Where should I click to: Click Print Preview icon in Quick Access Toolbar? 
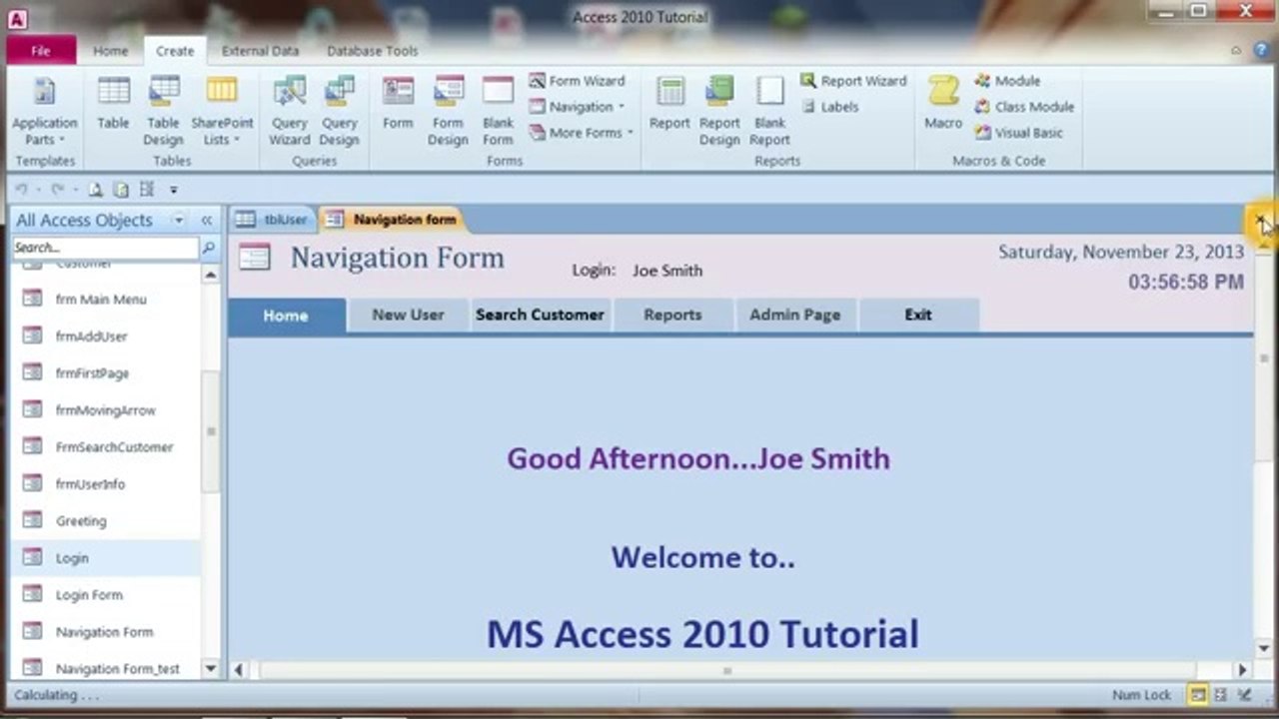coord(96,190)
